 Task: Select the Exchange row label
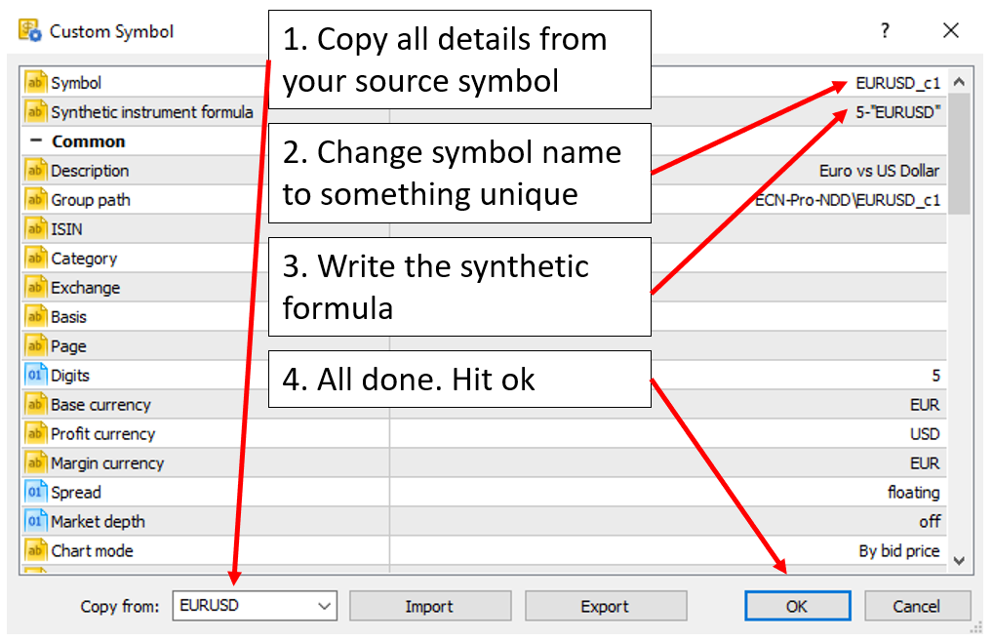click(x=86, y=288)
